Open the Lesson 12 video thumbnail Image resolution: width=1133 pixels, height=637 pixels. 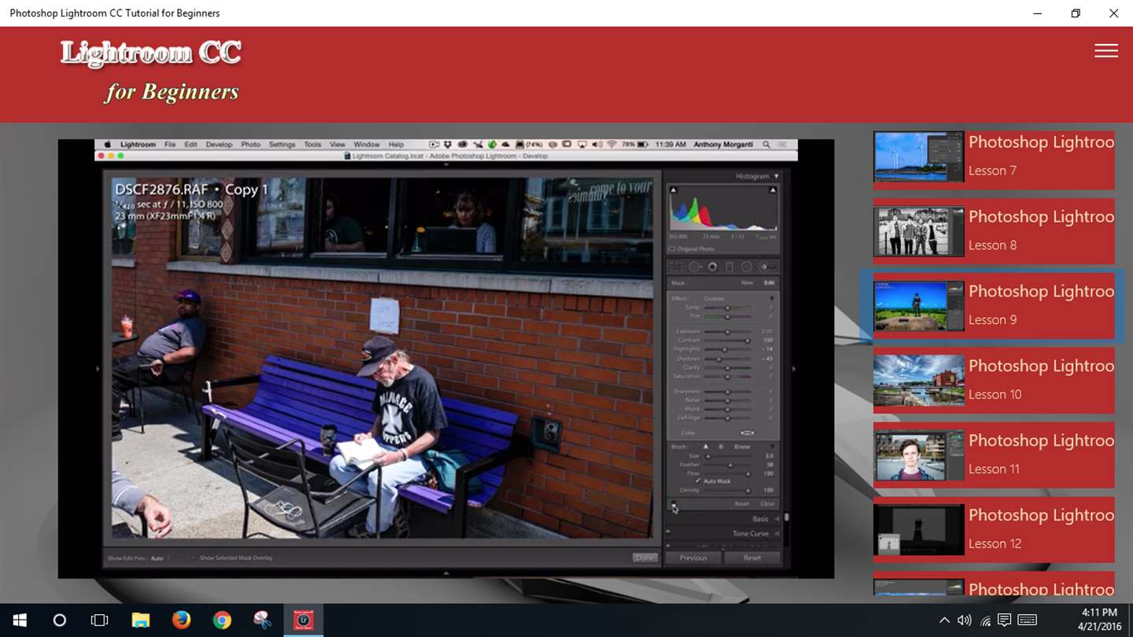point(918,530)
